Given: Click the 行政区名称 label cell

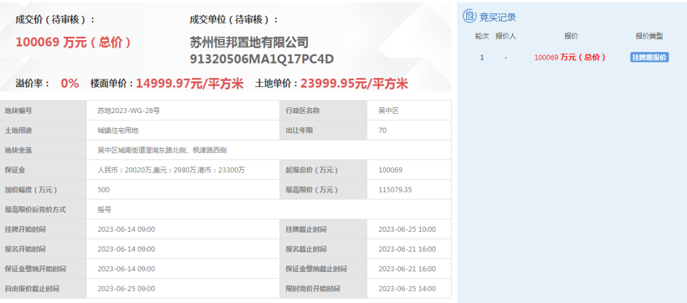Looking at the screenshot, I should tap(324, 111).
